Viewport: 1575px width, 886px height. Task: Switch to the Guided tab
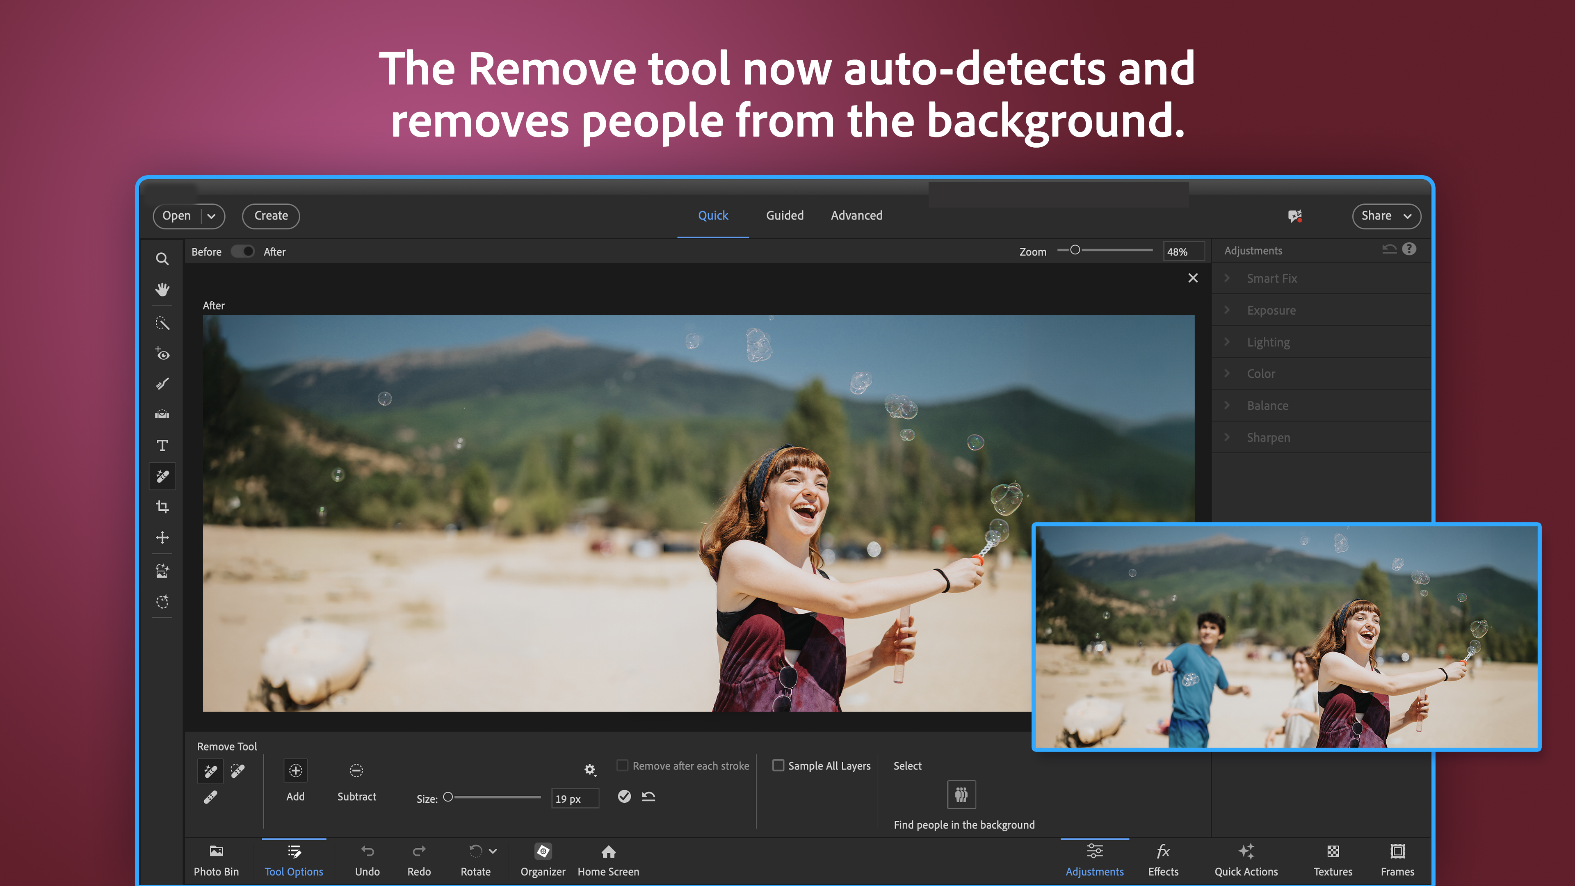tap(785, 215)
